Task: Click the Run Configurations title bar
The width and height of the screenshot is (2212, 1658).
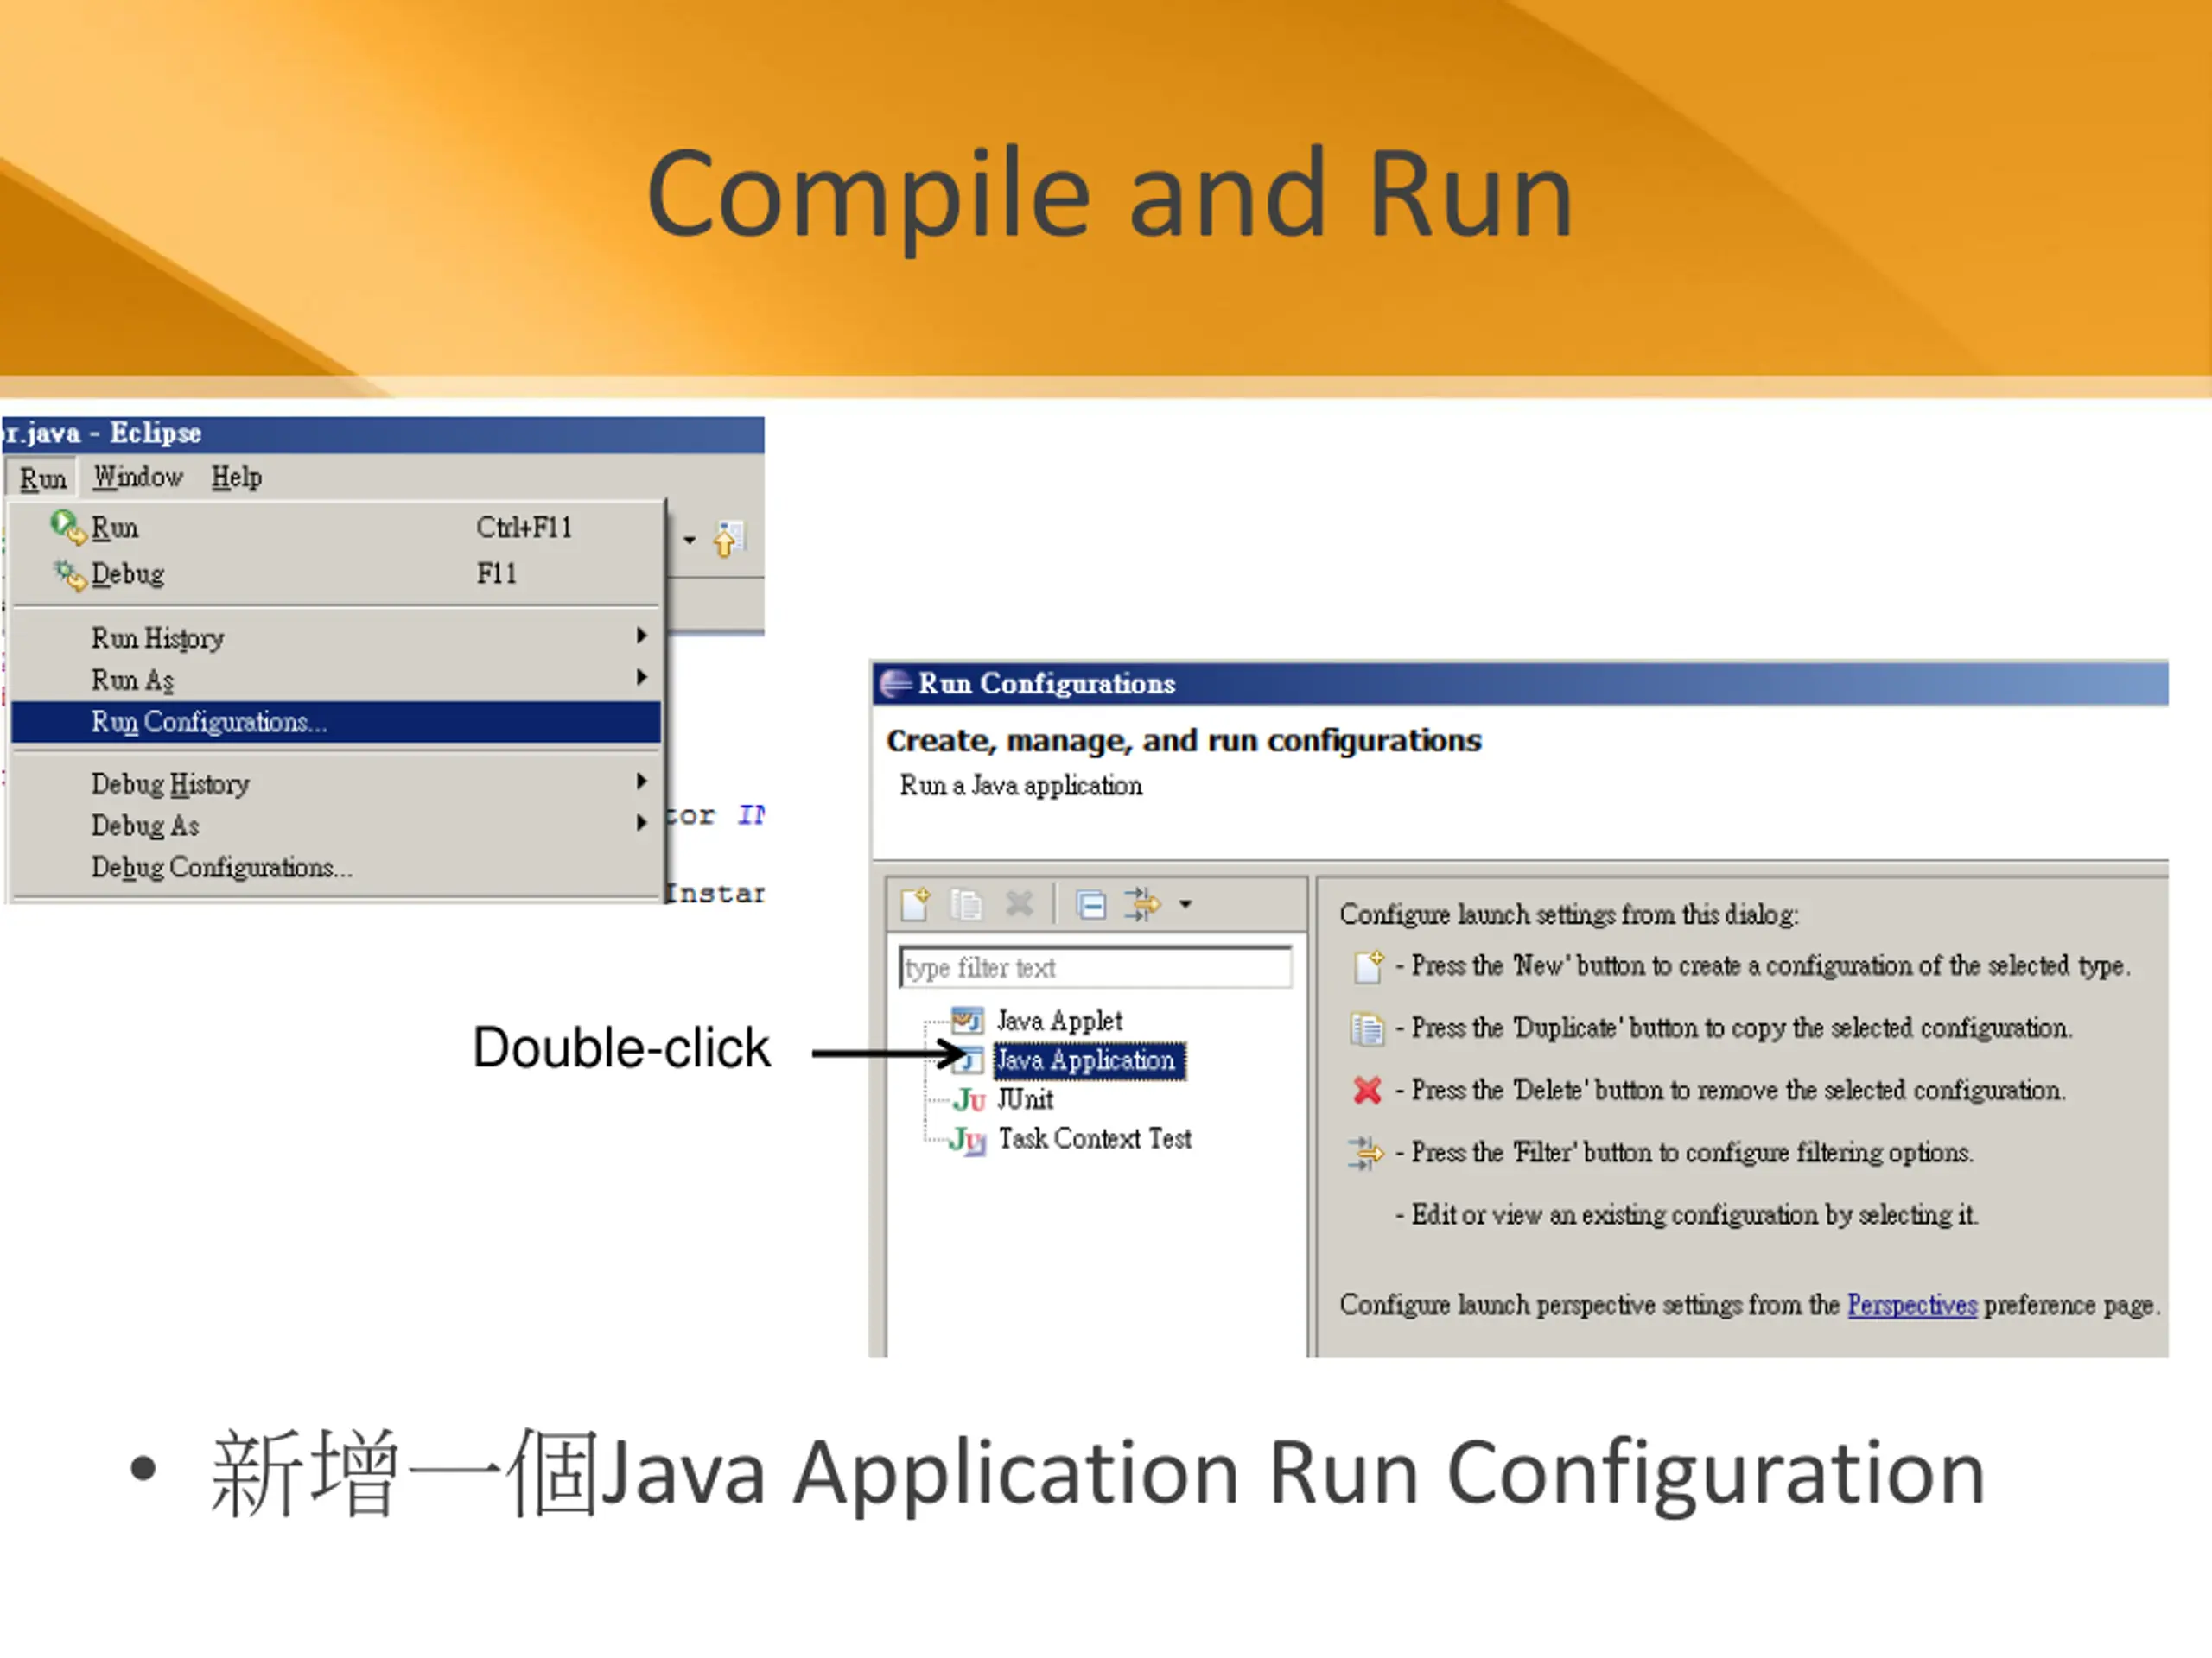Action: [x=1520, y=684]
